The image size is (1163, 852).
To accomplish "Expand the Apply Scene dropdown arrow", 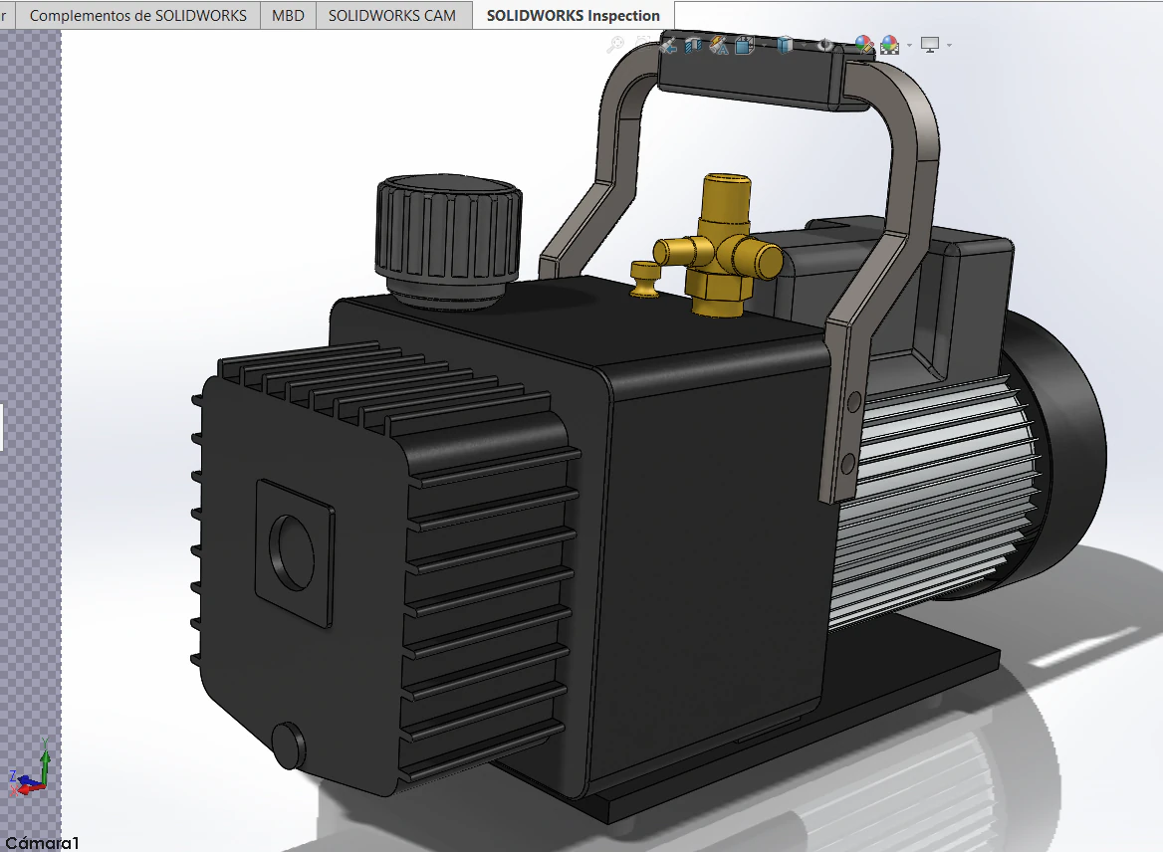I will (909, 46).
